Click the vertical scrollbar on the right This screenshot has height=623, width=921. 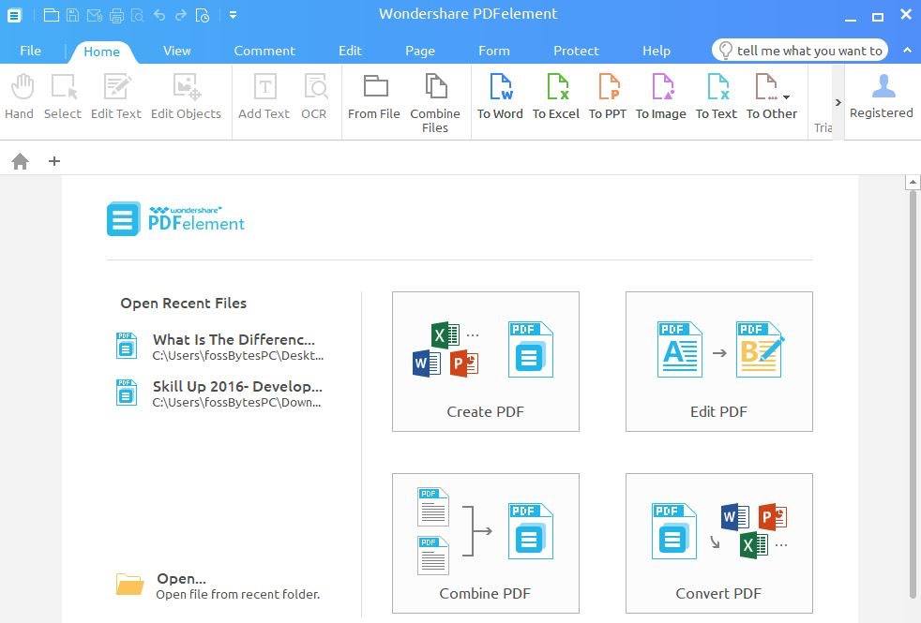click(x=913, y=393)
